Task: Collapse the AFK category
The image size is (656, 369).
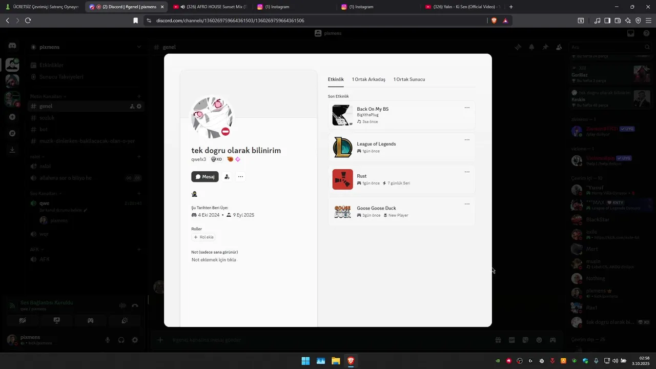Action: click(x=36, y=249)
